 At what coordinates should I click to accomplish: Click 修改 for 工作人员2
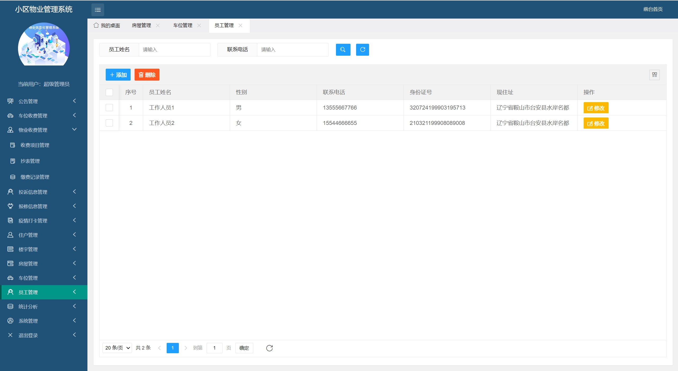[596, 123]
